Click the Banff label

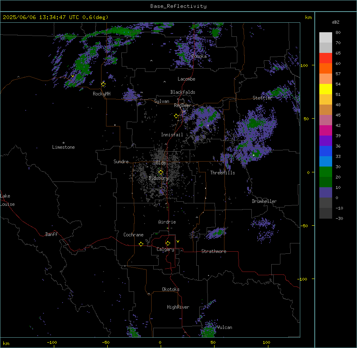coord(51,234)
